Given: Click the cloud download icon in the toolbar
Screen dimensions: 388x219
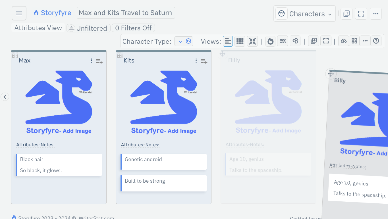Looking at the screenshot, I should tap(343, 41).
